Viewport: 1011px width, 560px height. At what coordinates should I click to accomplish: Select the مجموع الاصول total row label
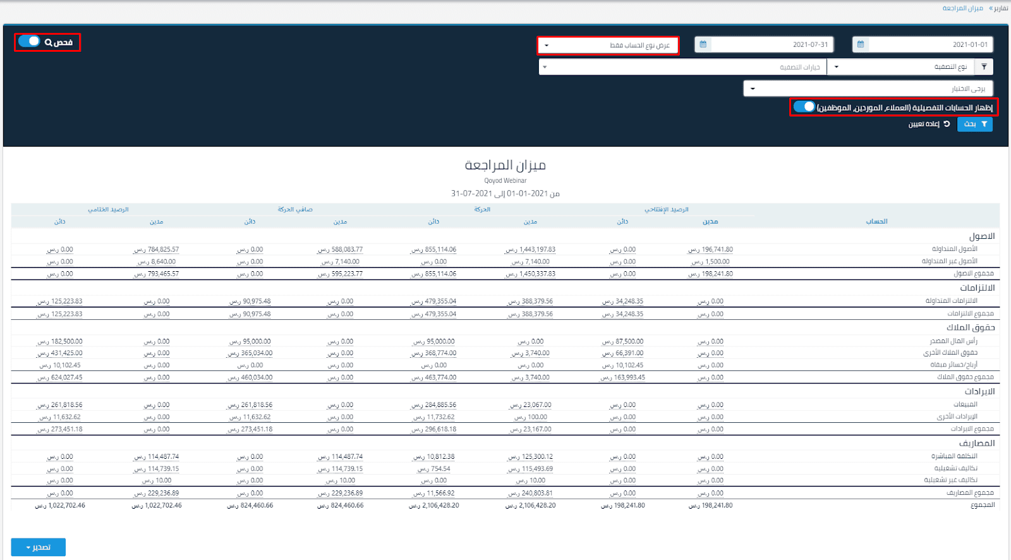click(x=973, y=274)
